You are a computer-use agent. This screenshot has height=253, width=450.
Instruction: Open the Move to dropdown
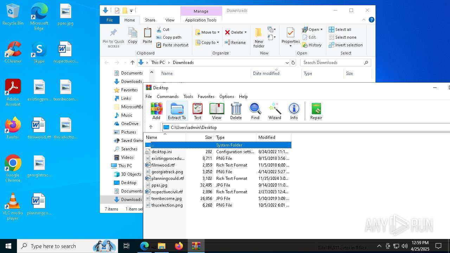(x=207, y=32)
